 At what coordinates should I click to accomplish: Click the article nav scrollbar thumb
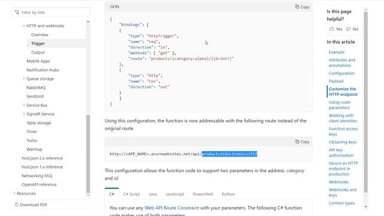[365, 102]
